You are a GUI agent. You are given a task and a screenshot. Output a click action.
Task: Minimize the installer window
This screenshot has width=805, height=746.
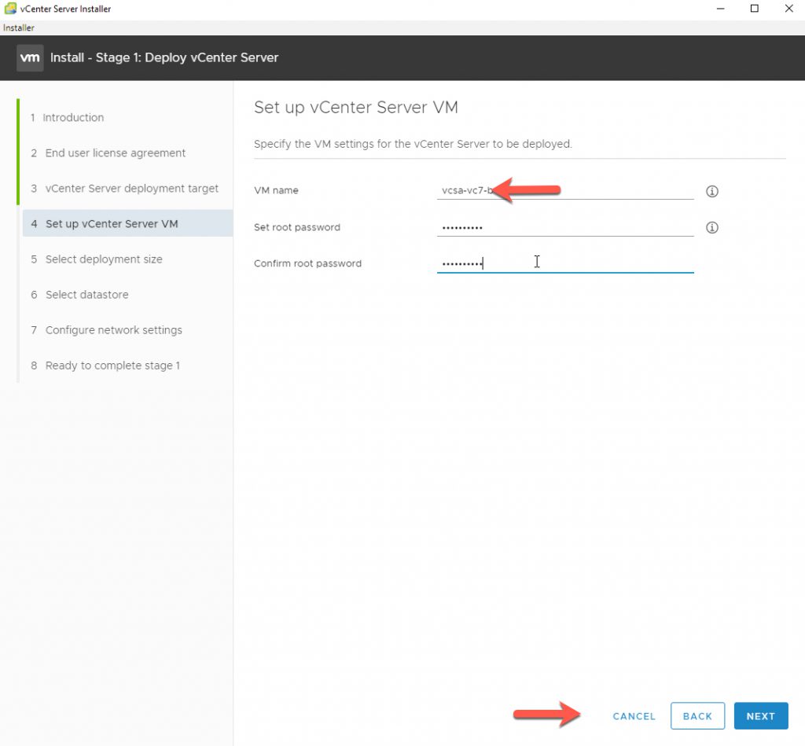click(720, 8)
